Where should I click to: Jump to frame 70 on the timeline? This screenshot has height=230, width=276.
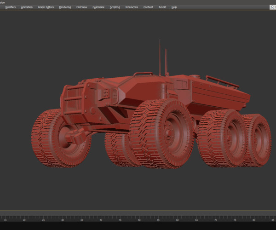[x=215, y=220]
